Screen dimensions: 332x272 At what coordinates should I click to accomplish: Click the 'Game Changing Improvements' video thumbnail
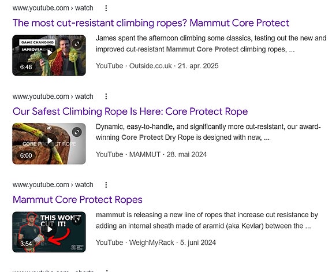click(x=49, y=55)
